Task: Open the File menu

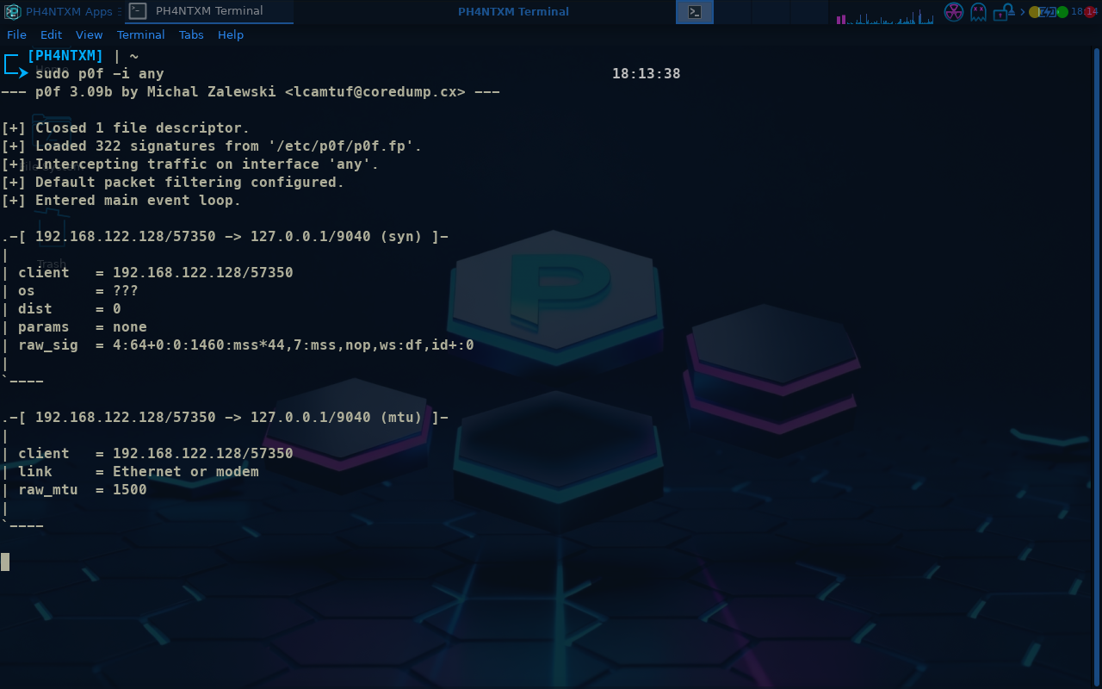Action: click(x=16, y=35)
